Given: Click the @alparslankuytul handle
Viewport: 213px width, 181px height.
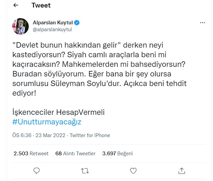Looking at the screenshot, I should coord(52,29).
